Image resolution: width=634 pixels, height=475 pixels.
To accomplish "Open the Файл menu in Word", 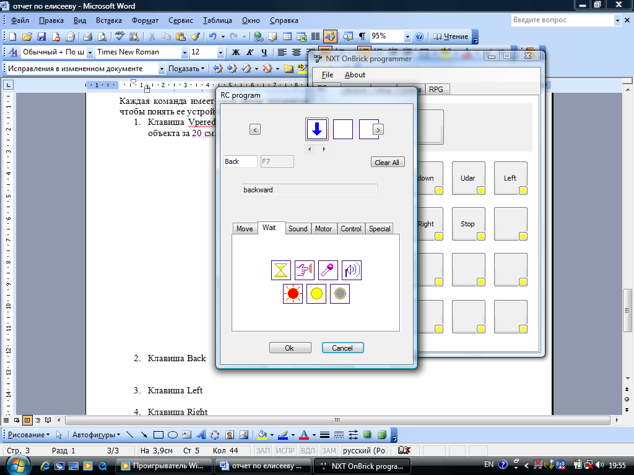I will [x=20, y=20].
